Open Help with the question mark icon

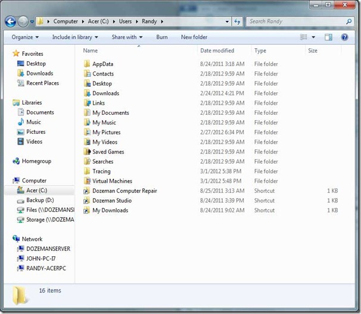344,37
